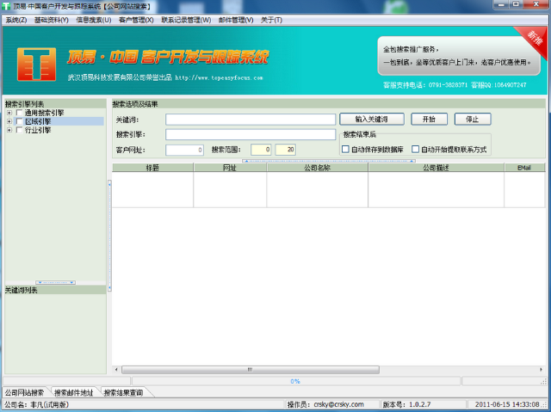Image resolution: width=551 pixels, height=412 pixels.
Task: Expand the 通用搜索引擎 tree node
Action: coord(9,113)
